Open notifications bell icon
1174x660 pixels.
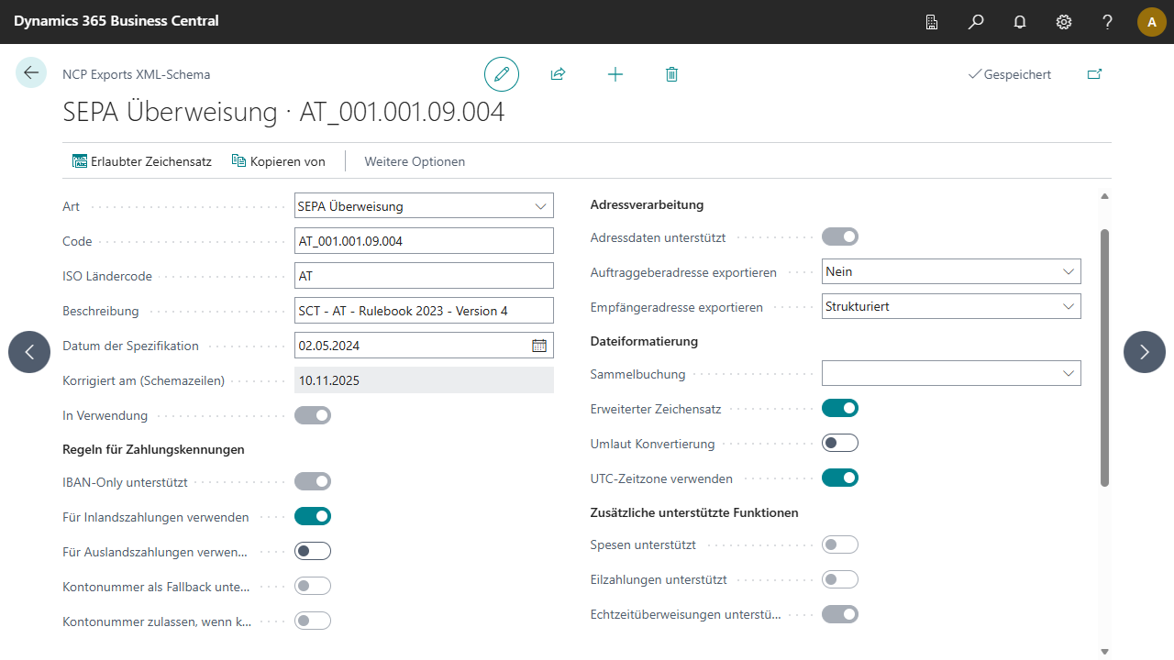(x=1020, y=22)
